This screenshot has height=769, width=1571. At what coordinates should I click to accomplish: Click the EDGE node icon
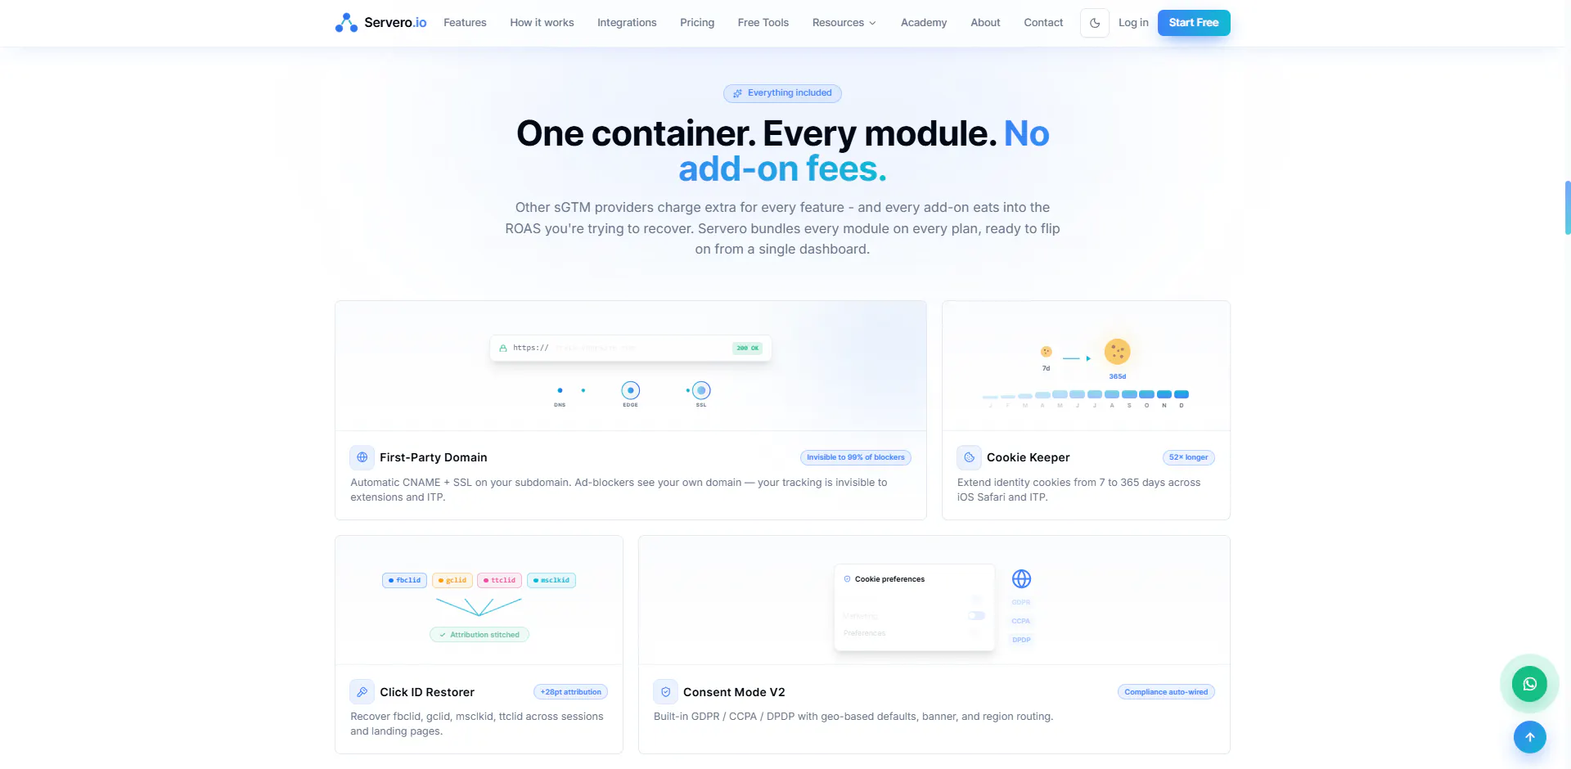pyautogui.click(x=630, y=390)
